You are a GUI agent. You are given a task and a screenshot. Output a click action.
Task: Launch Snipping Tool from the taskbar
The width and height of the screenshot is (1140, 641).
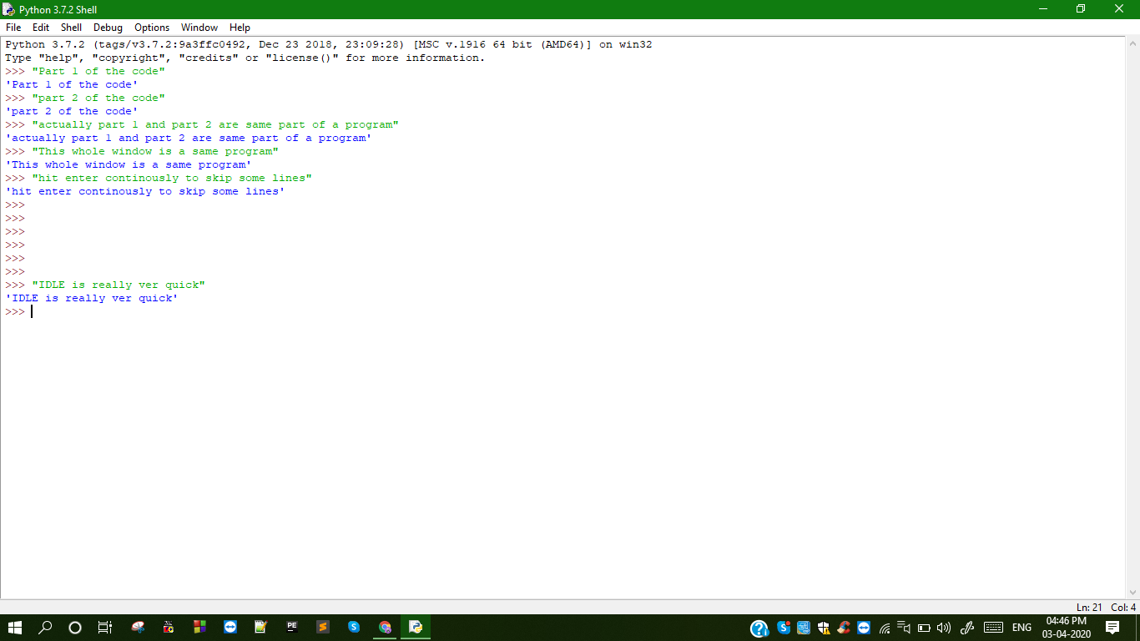(x=139, y=627)
